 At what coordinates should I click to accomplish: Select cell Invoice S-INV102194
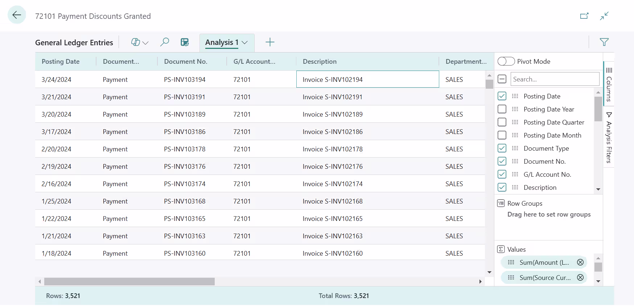[x=368, y=79]
